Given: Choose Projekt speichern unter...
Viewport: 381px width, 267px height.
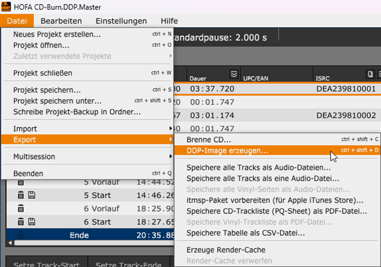Looking at the screenshot, I should click(x=88, y=101).
